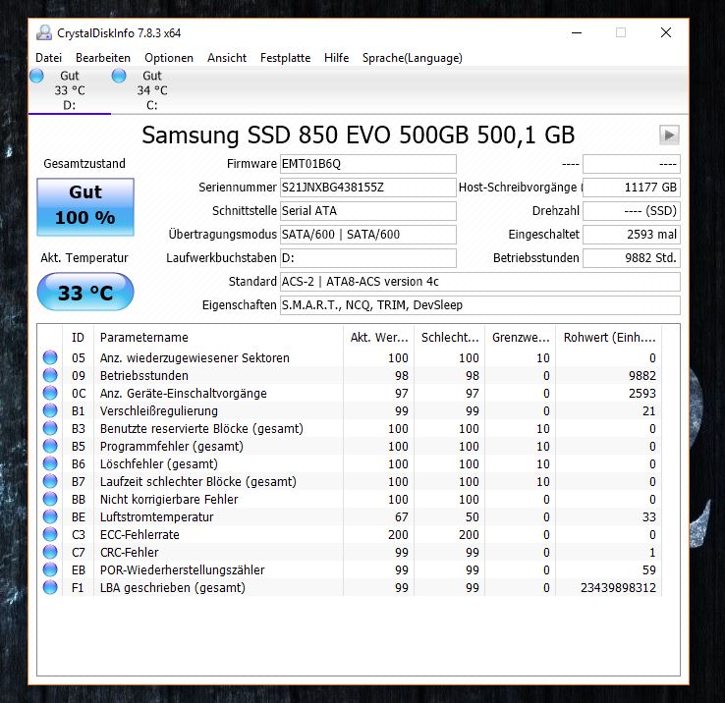The height and width of the screenshot is (703, 725).
Task: Switch to the D: drive tab
Action: click(70, 90)
